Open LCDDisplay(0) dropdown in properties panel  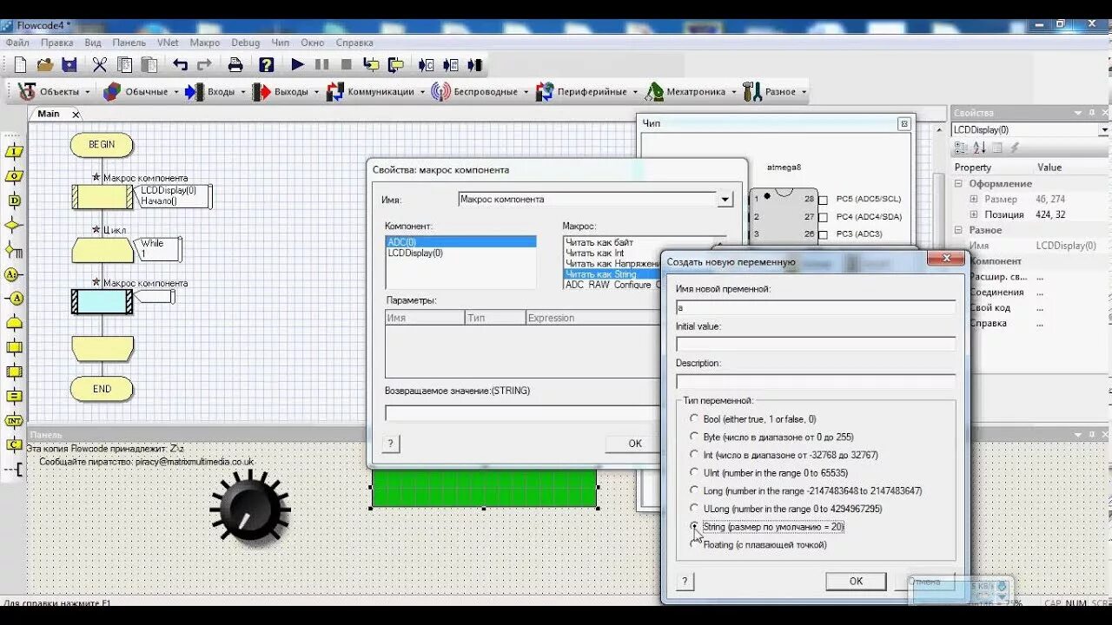(1104, 130)
